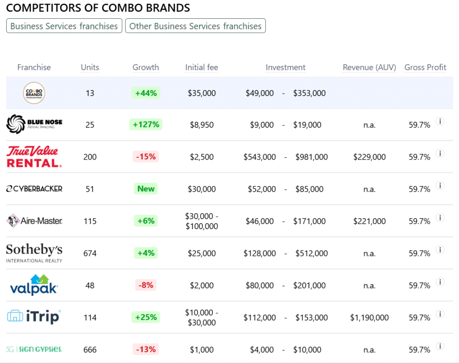Viewport: 459px width, 363px height.
Task: Click info icon in Cyberbacker row
Action: tap(440, 186)
